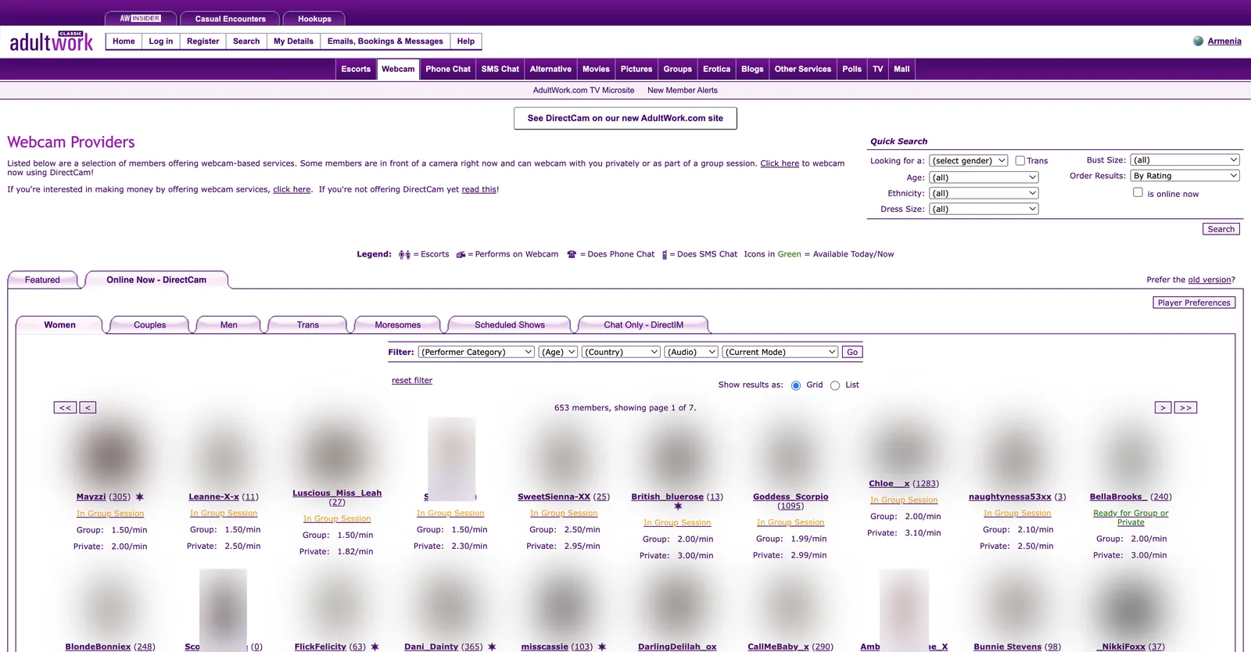1251x652 pixels.
Task: Open the 'old version' link
Action: coord(1210,280)
